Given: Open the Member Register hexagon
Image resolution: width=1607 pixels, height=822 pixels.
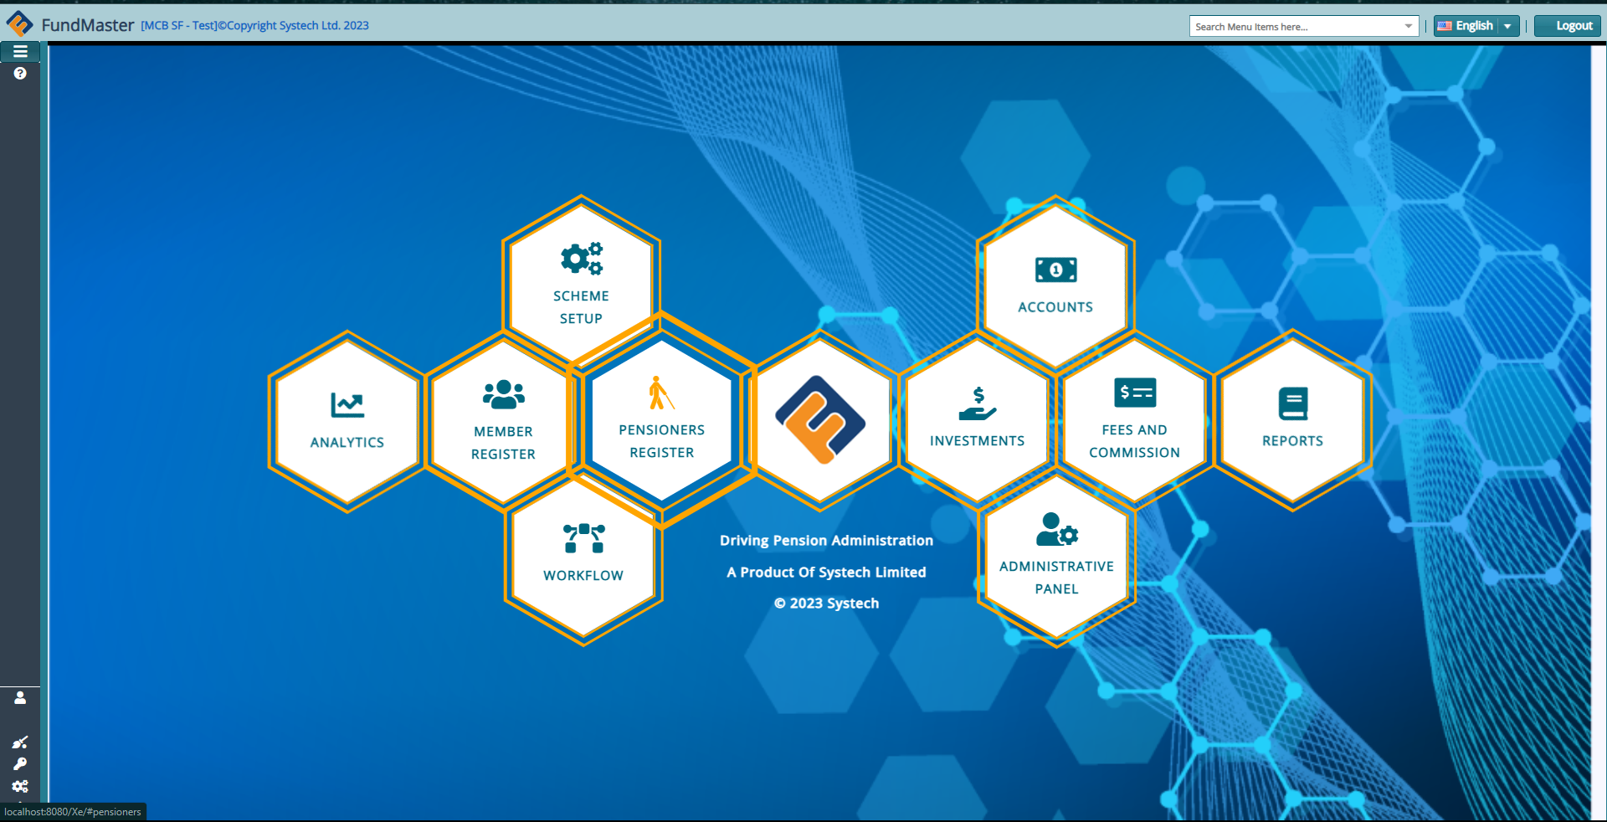Looking at the screenshot, I should 502,421.
